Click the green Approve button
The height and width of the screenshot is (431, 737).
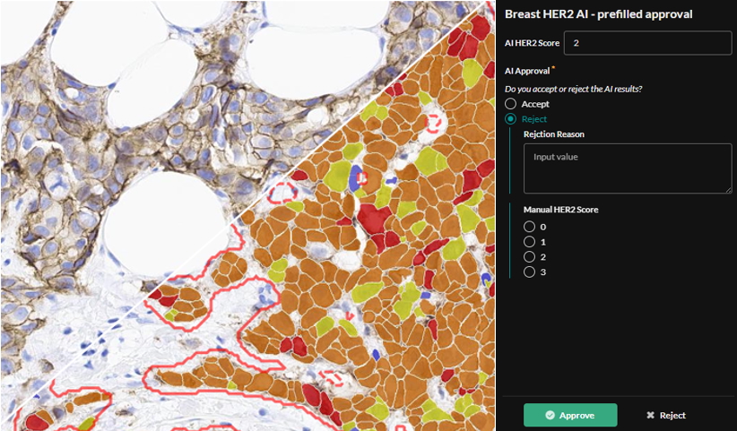pyautogui.click(x=570, y=415)
